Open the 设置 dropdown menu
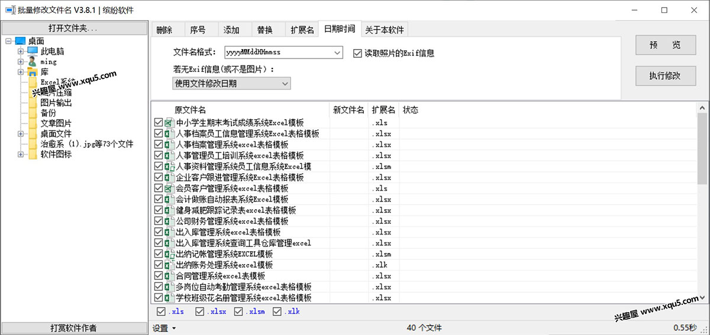This screenshot has height=335, width=710. click(x=164, y=328)
